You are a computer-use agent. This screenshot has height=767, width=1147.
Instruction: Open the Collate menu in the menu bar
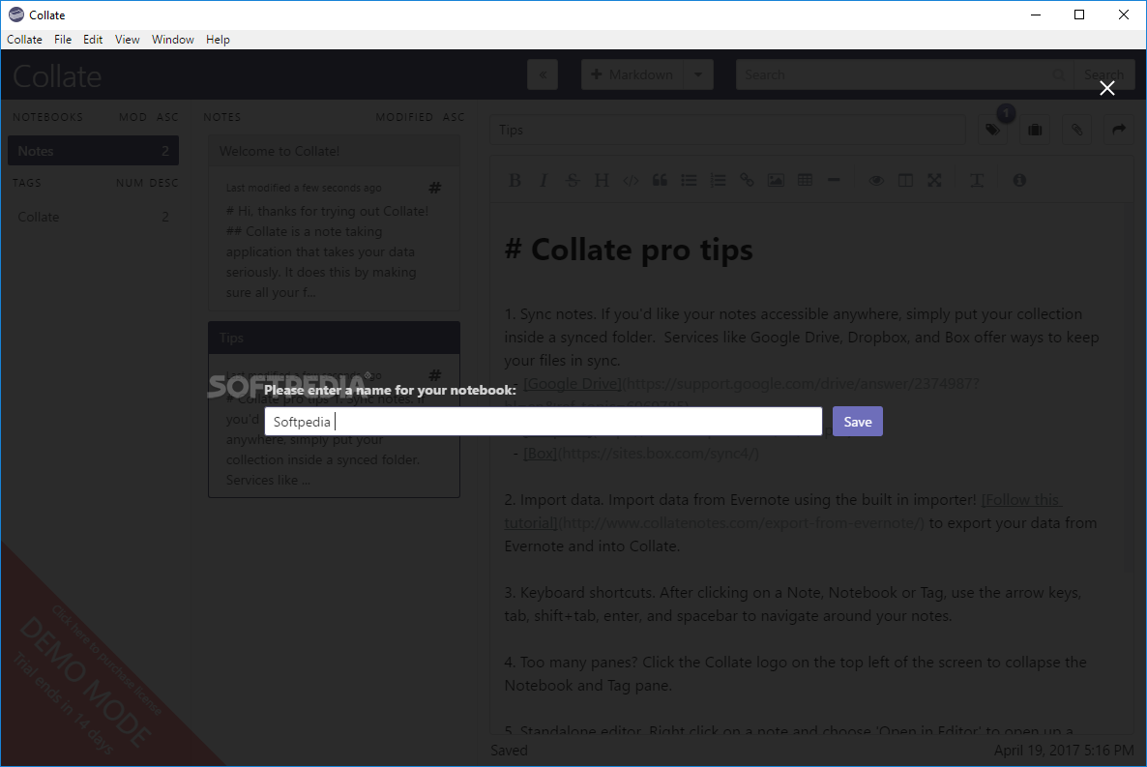click(x=25, y=40)
